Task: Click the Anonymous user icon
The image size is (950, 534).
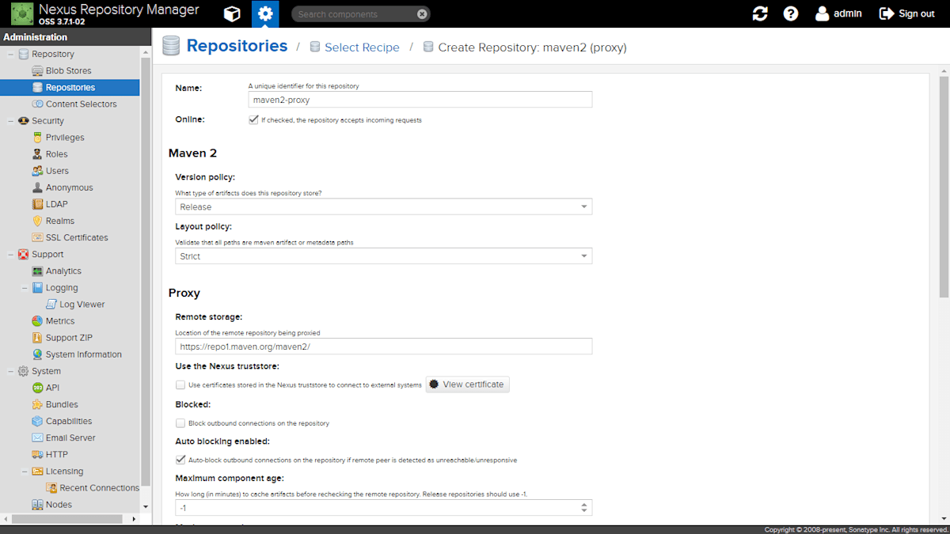Action: tap(37, 187)
